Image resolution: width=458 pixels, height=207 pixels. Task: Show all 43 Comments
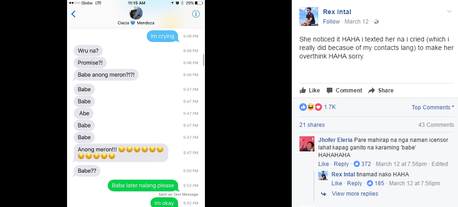pos(436,125)
